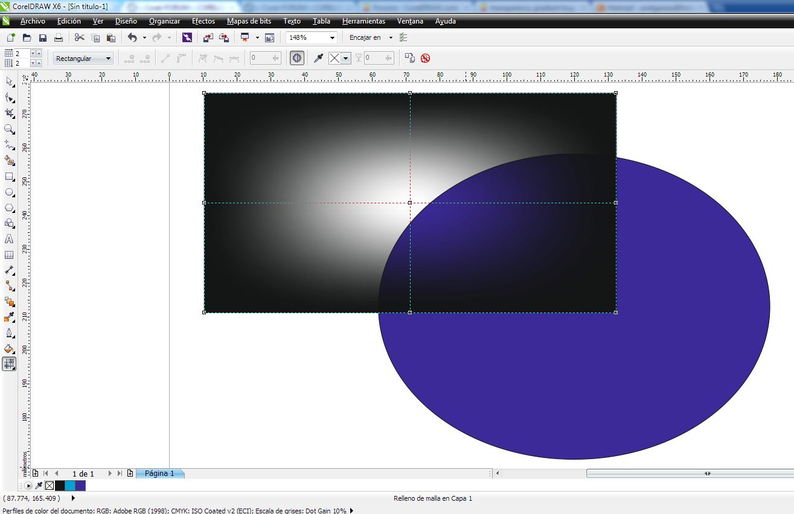This screenshot has height=514, width=794.
Task: Click the black swatch in document palette
Action: pyautogui.click(x=60, y=486)
